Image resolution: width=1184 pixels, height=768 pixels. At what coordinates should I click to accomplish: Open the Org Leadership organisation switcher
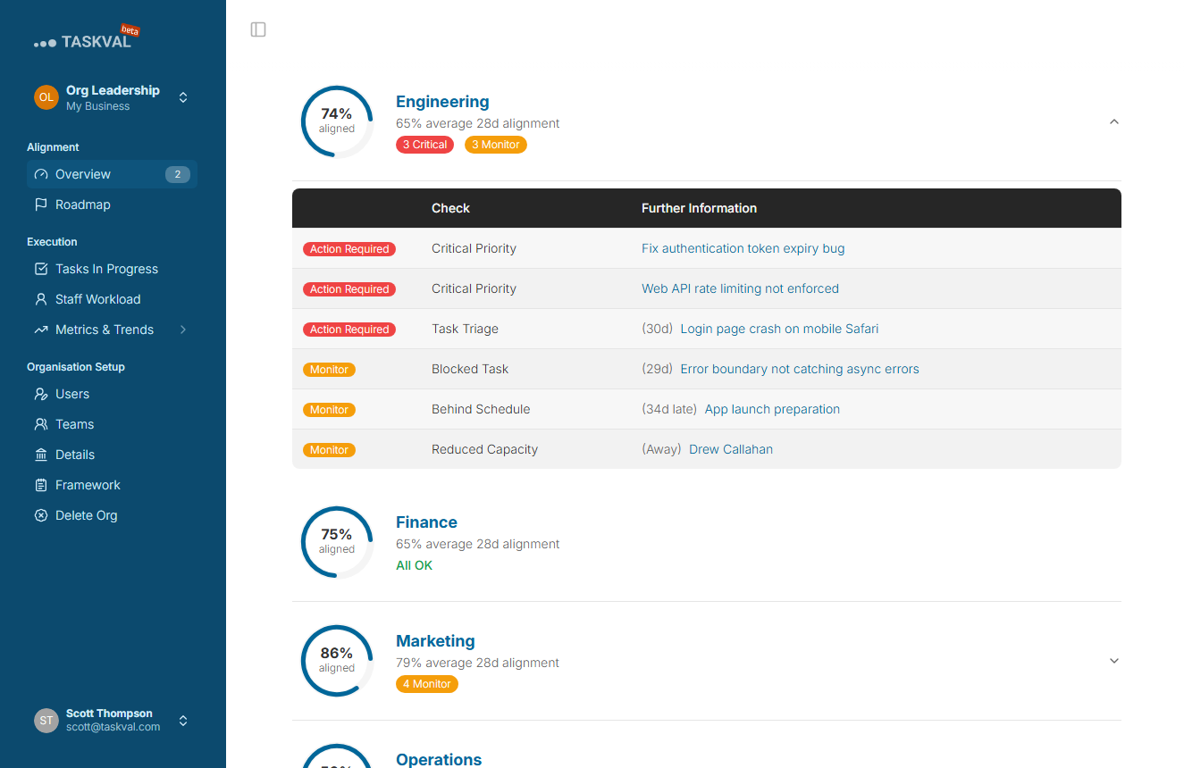coord(112,97)
